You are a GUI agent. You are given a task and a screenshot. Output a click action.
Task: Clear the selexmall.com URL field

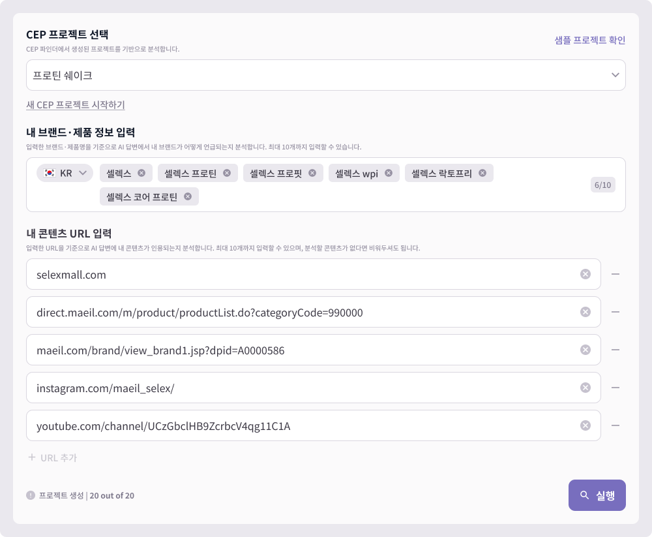(x=585, y=274)
